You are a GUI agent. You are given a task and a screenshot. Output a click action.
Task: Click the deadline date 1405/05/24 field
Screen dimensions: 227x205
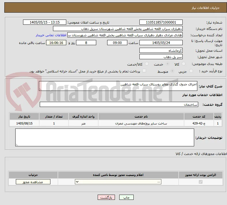point(161,43)
